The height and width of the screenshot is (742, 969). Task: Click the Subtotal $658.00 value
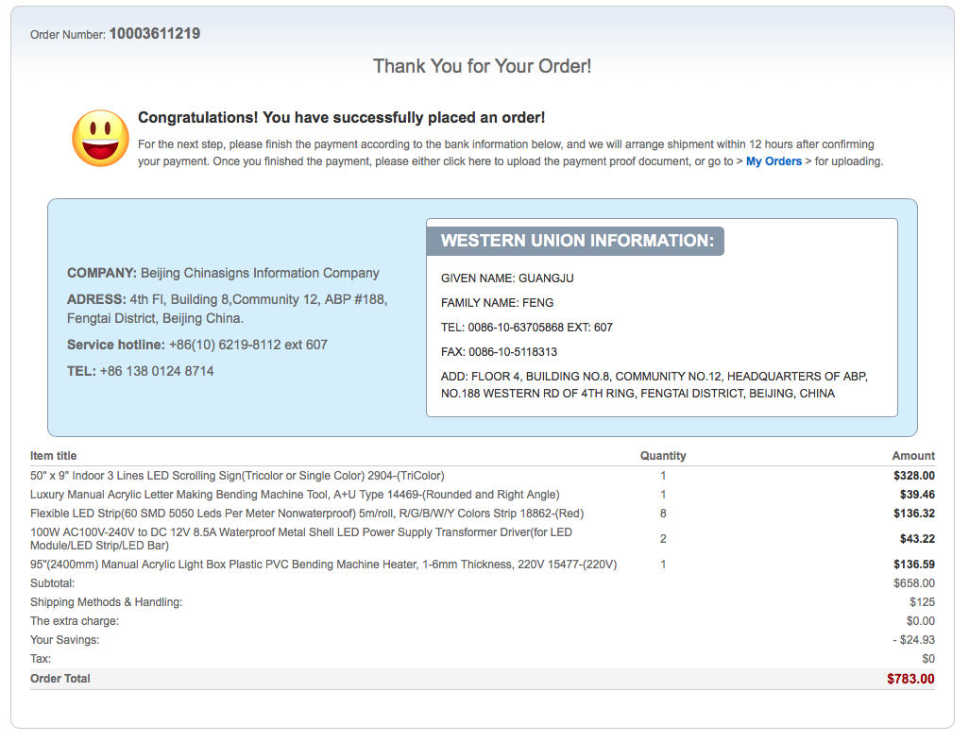[914, 583]
